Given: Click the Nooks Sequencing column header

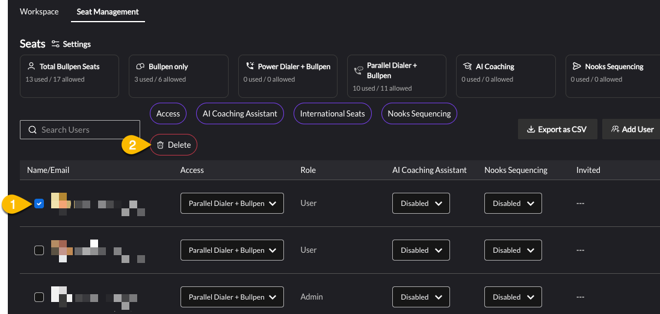Looking at the screenshot, I should pyautogui.click(x=516, y=170).
